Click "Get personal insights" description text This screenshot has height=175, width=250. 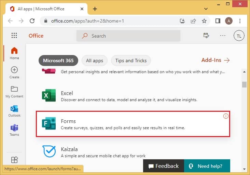[143, 72]
